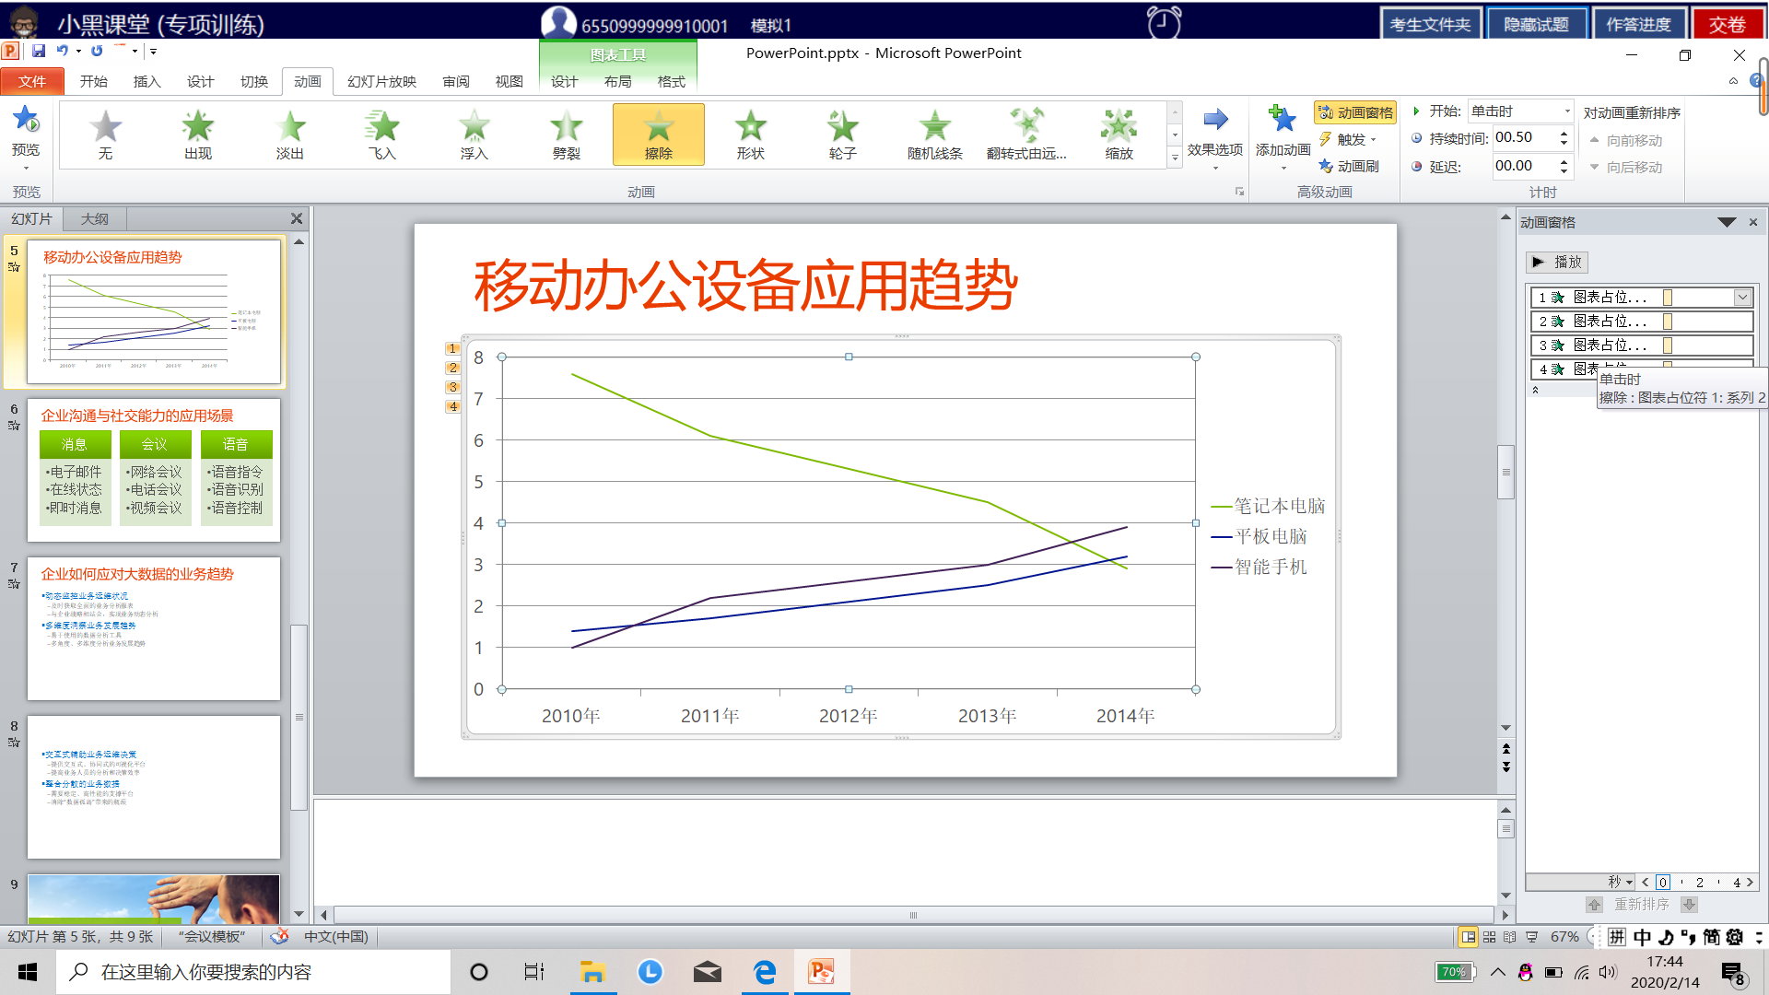The image size is (1769, 995).
Task: Click the 作答进度 answer progress button
Action: [1638, 25]
